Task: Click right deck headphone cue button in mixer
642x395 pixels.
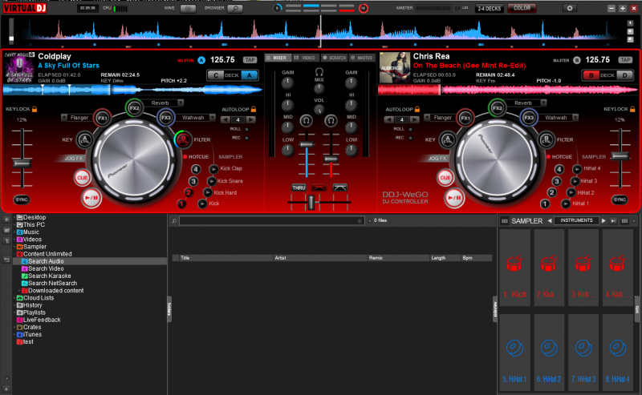Action: pyautogui.click(x=331, y=121)
